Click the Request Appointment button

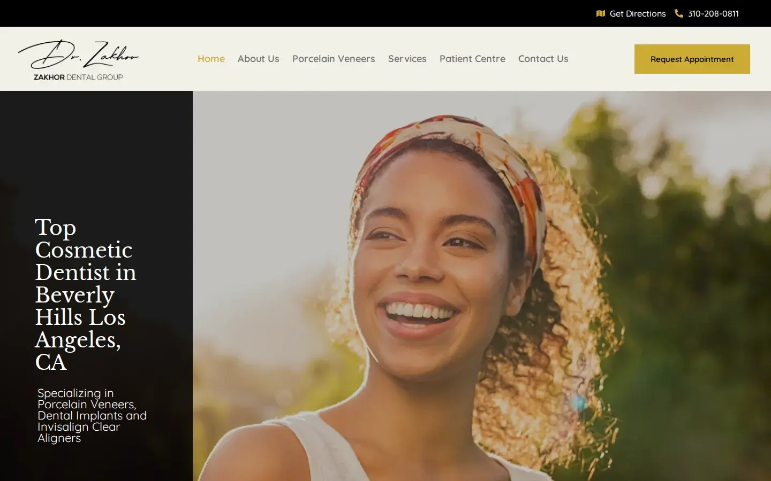pos(692,59)
